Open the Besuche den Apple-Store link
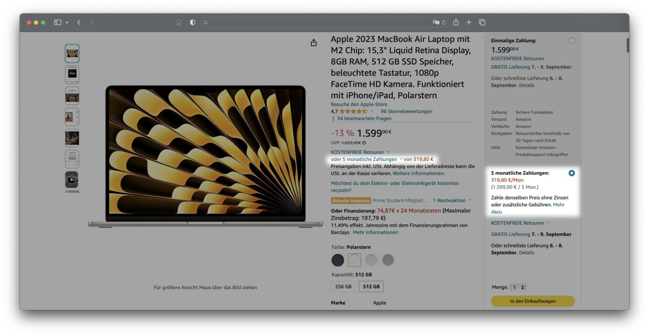Screen dimensions: 649x336 point(359,104)
